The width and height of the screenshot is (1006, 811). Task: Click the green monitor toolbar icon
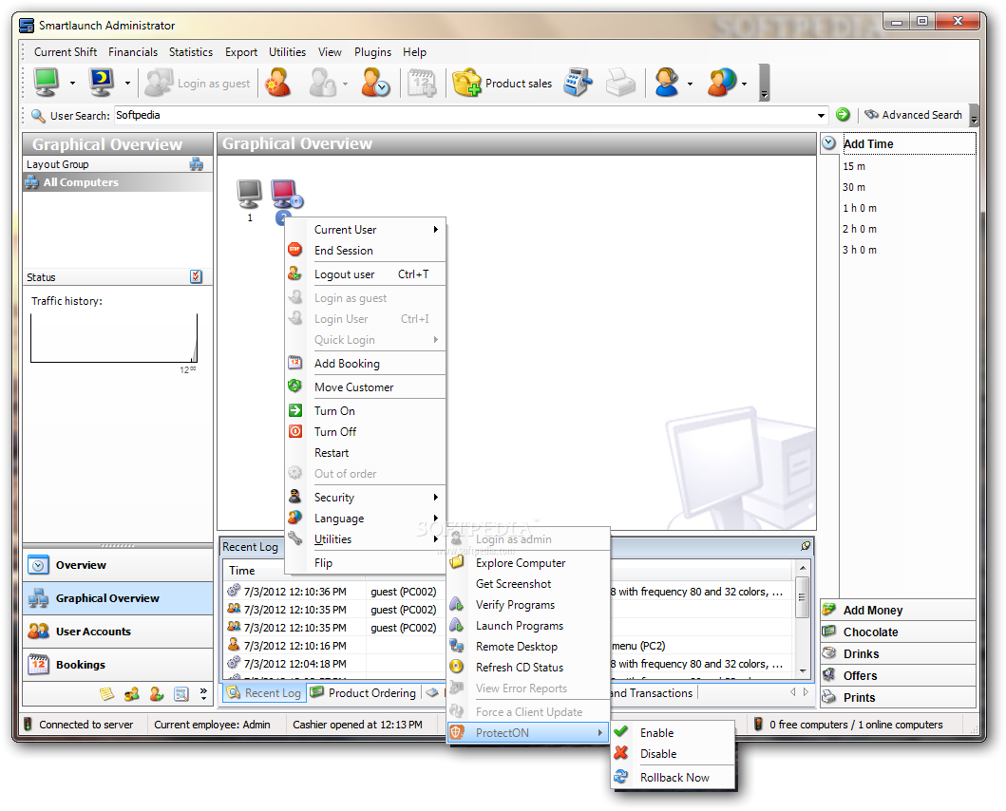[x=47, y=82]
